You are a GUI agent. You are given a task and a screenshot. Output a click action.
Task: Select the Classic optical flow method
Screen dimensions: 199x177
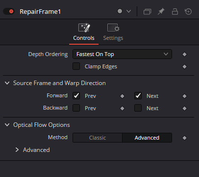(98, 138)
